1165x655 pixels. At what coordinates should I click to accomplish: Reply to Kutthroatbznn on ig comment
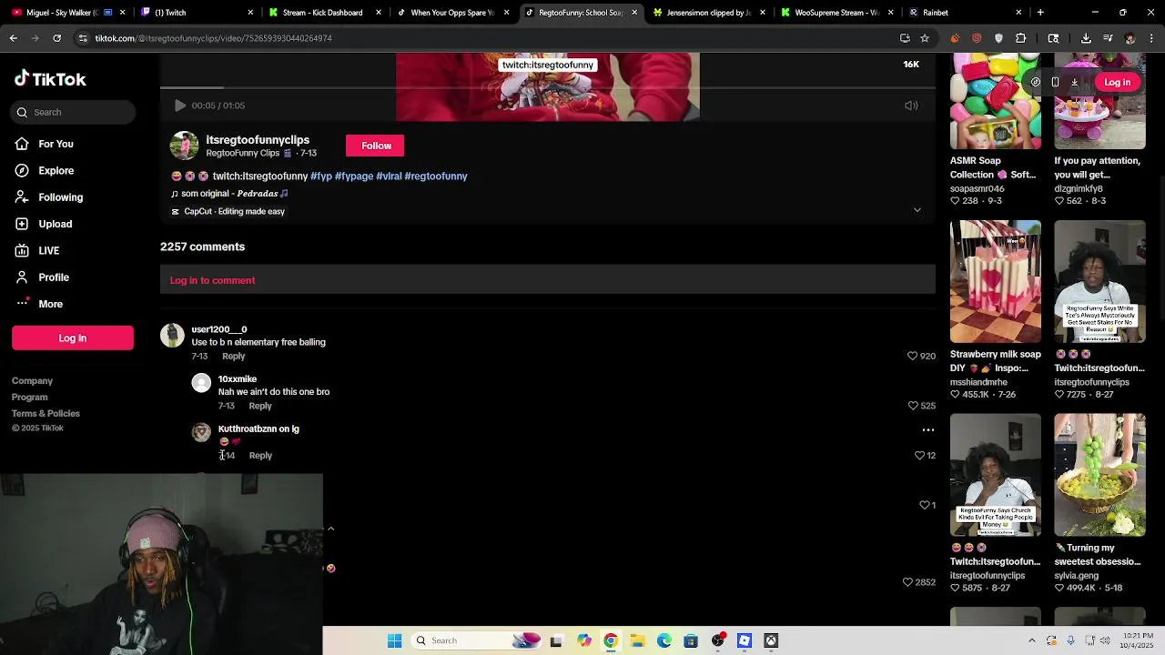(260, 455)
